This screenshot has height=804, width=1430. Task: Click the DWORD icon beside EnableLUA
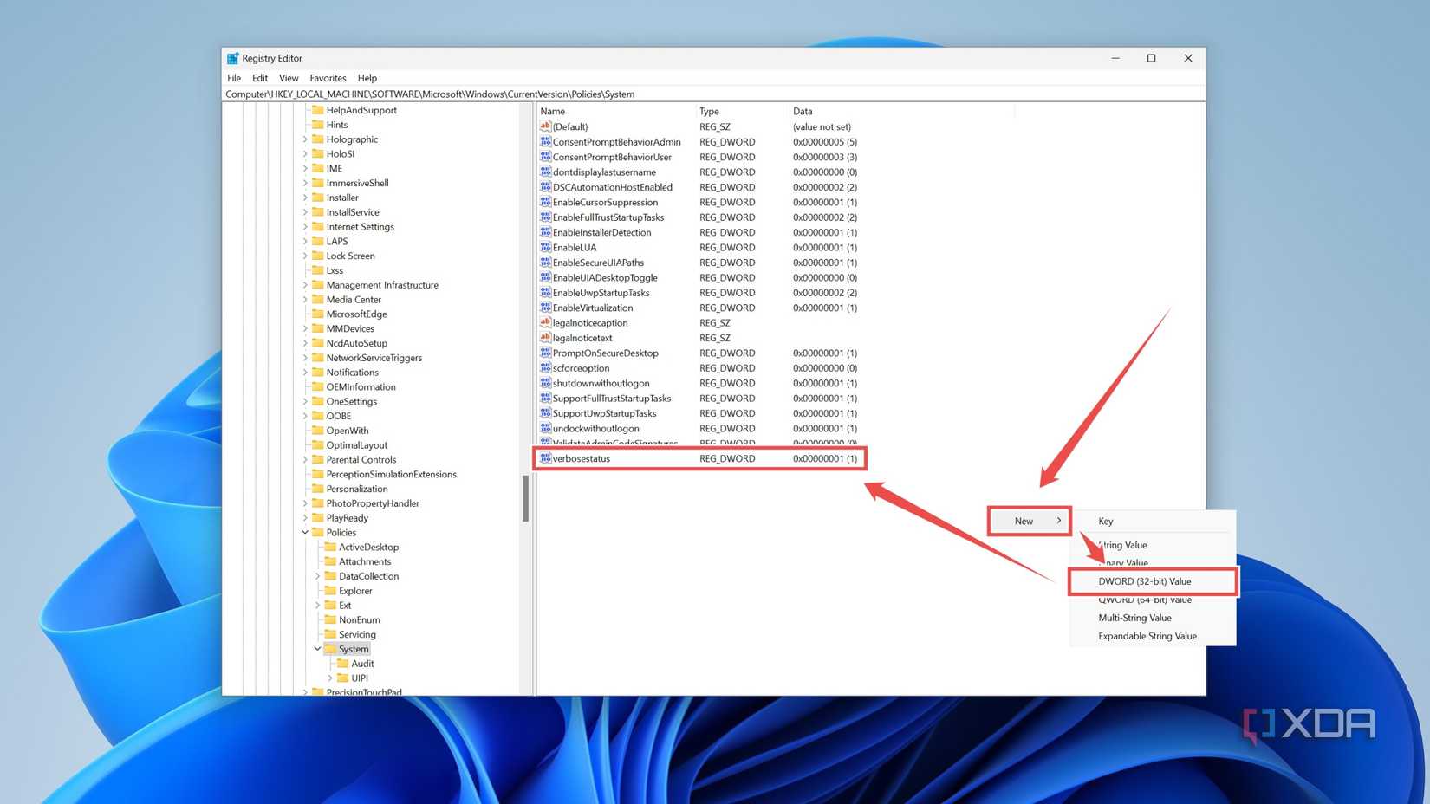coord(545,247)
